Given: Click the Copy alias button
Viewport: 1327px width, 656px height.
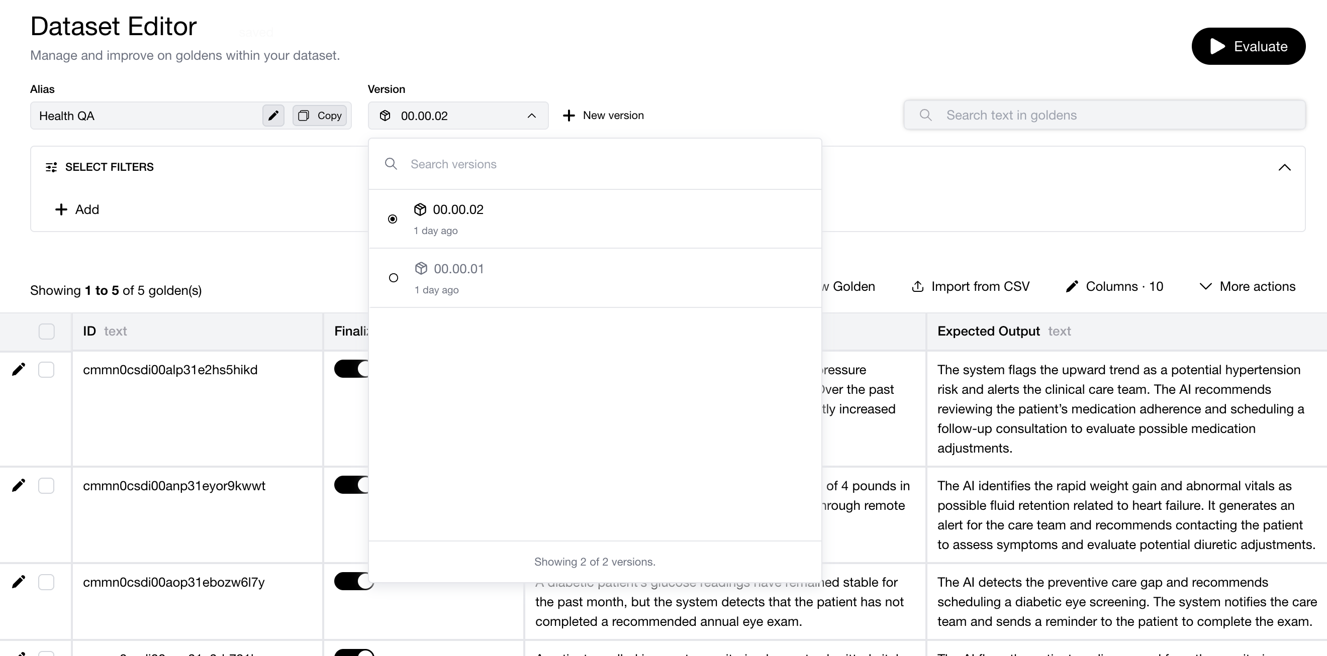Looking at the screenshot, I should click(x=320, y=116).
